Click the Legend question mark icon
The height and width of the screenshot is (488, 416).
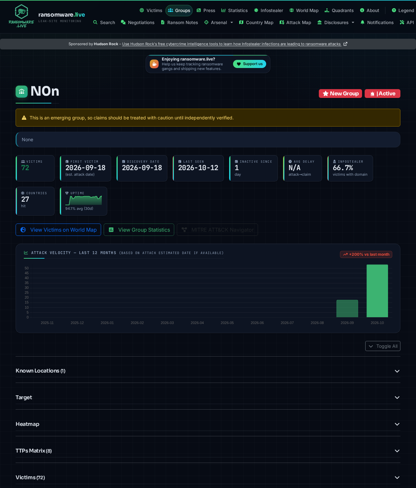pyautogui.click(x=394, y=10)
